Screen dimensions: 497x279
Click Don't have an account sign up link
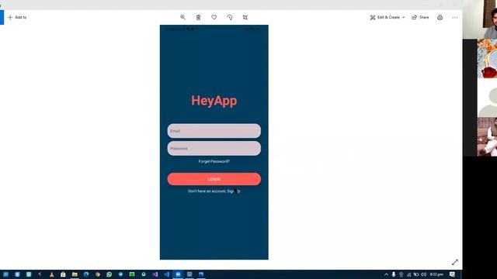pos(214,191)
